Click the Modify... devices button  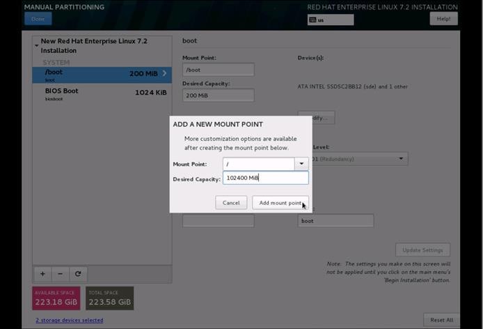[x=324, y=118]
